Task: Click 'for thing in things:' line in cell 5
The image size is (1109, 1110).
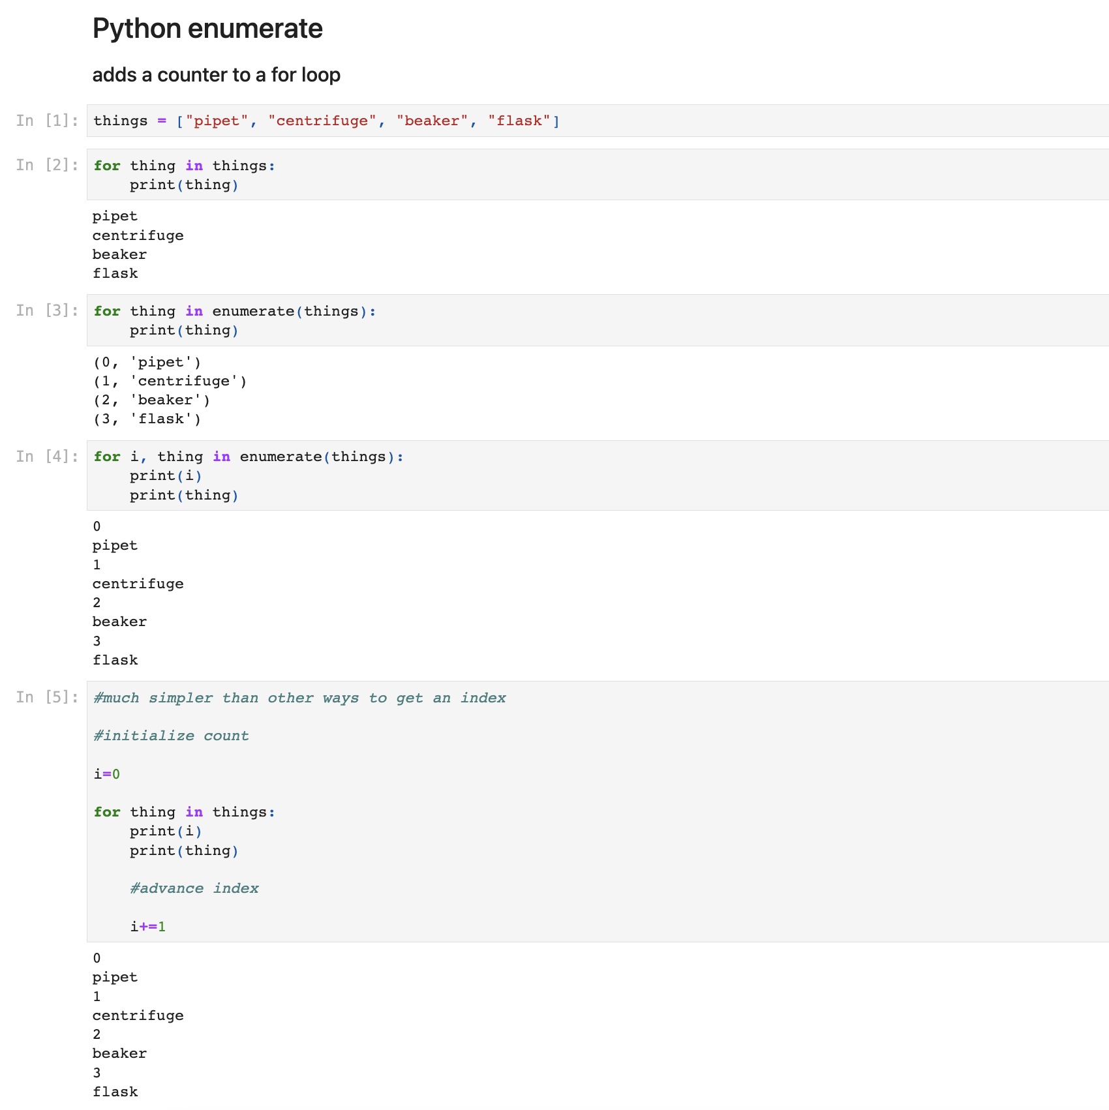Action: [185, 812]
